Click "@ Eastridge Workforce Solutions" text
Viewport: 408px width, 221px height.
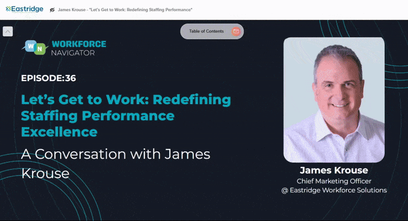pyautogui.click(x=334, y=190)
